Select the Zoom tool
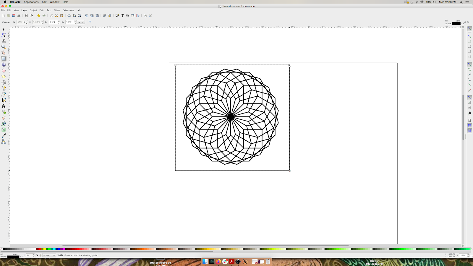The image size is (473, 266). [4, 46]
